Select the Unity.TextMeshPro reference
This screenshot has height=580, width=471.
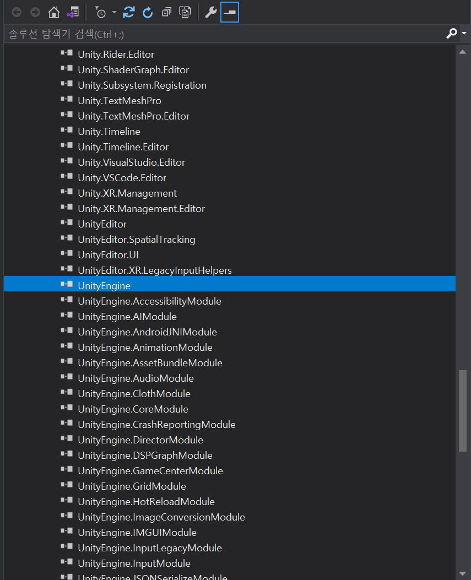tap(120, 101)
